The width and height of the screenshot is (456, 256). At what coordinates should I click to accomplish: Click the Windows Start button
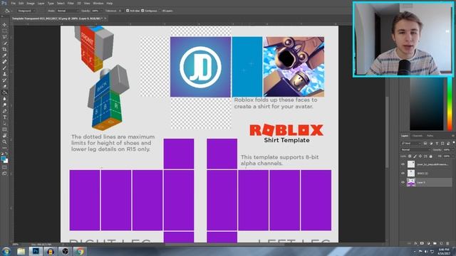6,251
